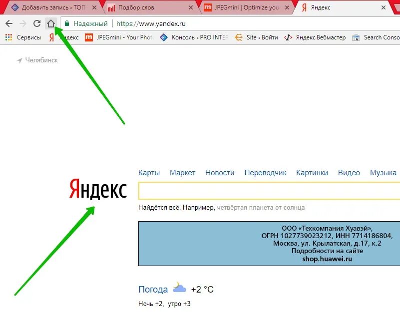Click the Челябинск location arrow icon
Viewport: 400px width, 319px height.
tap(19, 60)
